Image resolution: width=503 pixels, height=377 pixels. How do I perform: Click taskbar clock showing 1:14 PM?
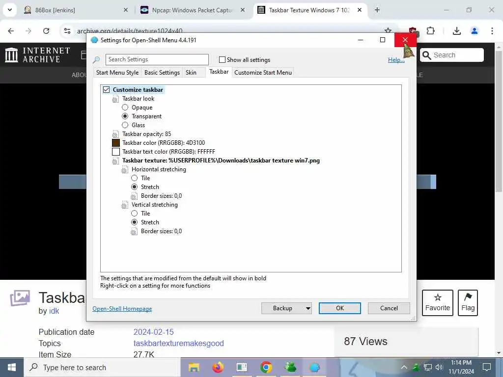(x=461, y=367)
